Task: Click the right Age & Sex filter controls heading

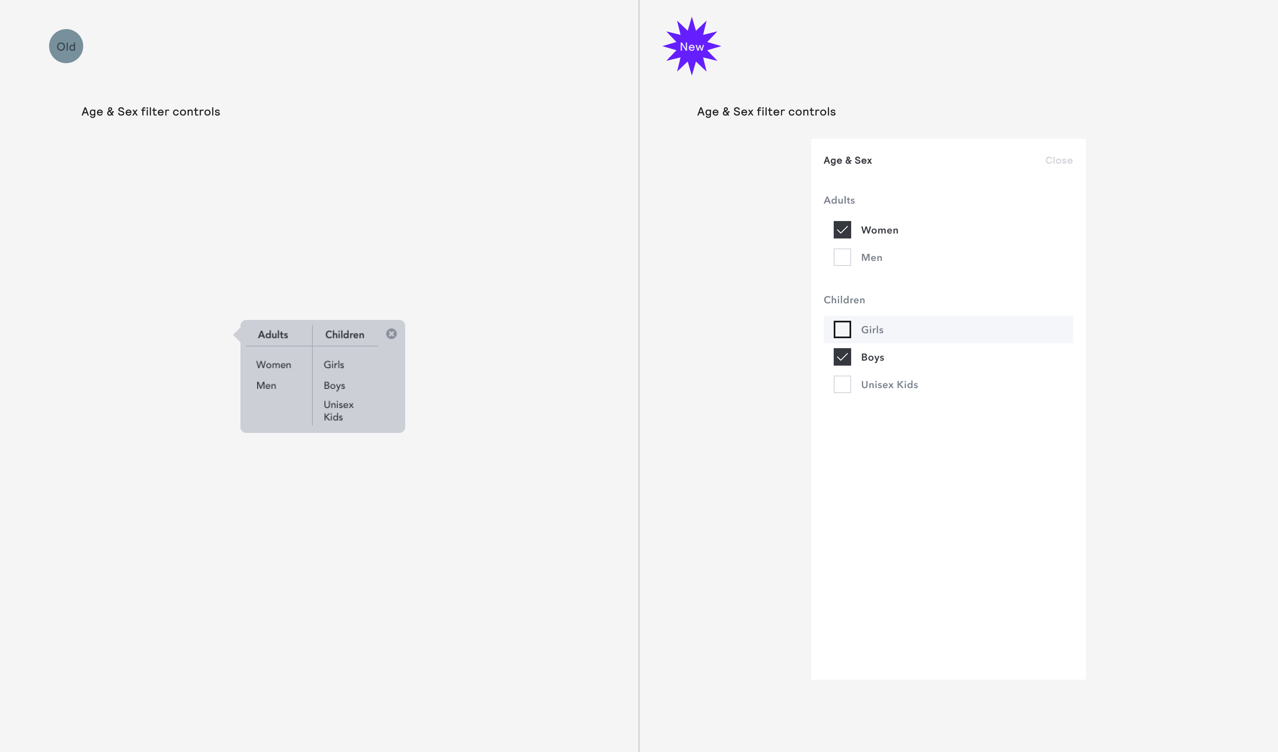Action: coord(766,111)
